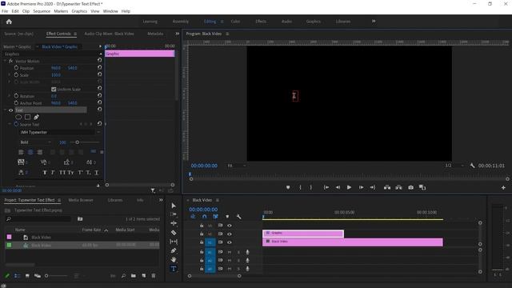Go to In point button

coord(326,187)
